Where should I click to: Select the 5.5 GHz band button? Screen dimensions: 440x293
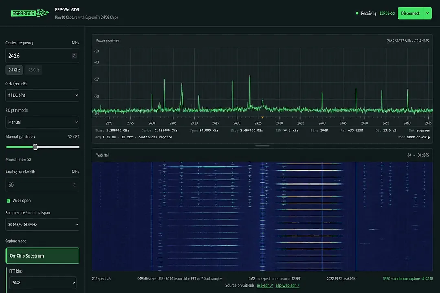tap(34, 70)
